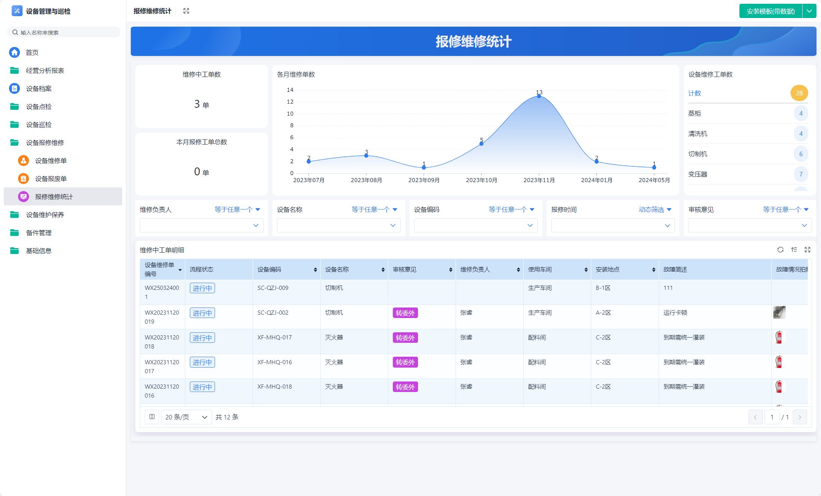Open the 20 条/页 page size dropdown
The image size is (821, 496).
coord(186,417)
